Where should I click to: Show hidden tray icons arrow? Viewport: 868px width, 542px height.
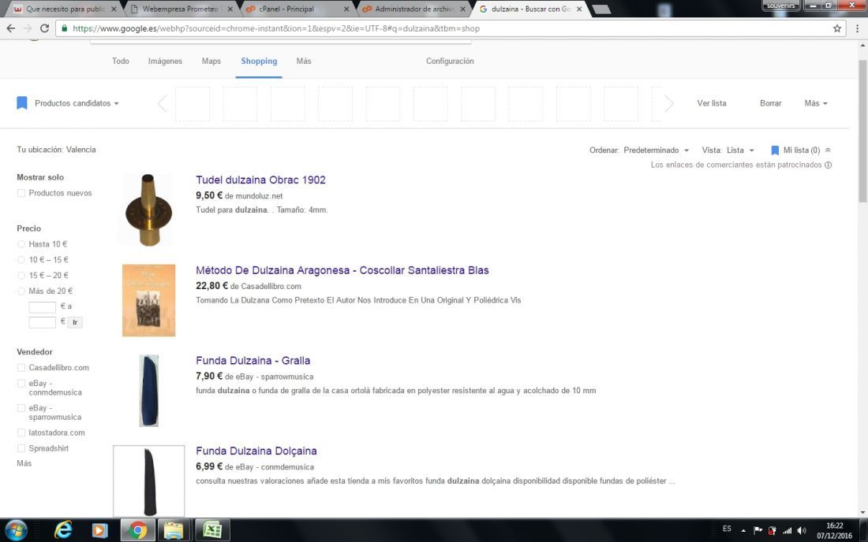[x=743, y=530]
